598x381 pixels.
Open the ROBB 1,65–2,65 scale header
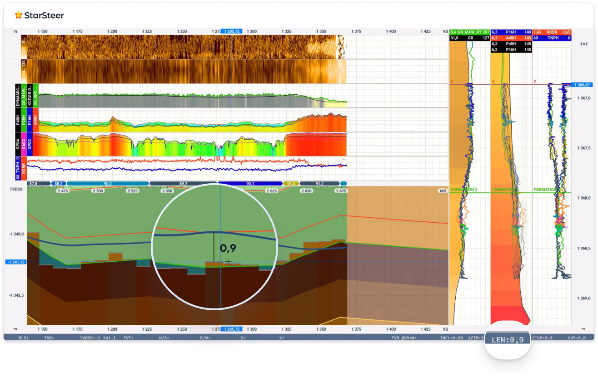click(552, 32)
